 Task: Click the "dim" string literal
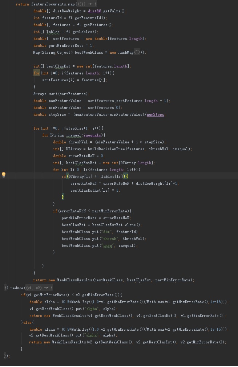pyautogui.click(x=106, y=232)
